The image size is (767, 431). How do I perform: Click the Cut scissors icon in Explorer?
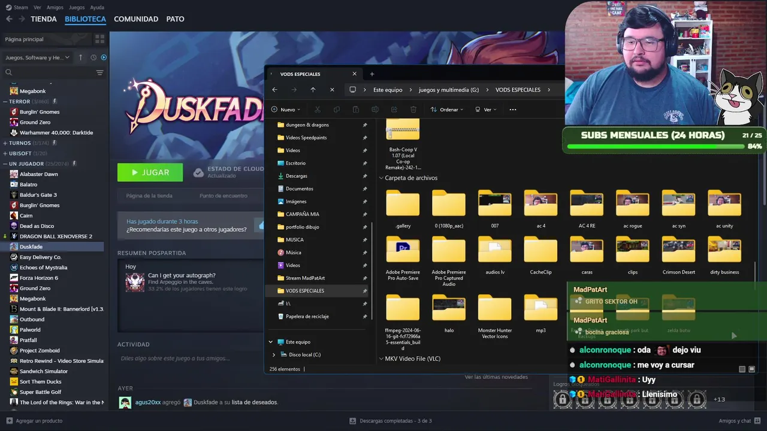pos(318,110)
